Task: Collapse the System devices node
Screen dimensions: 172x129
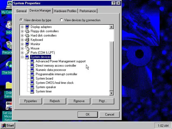Action: pyautogui.click(x=22, y=57)
